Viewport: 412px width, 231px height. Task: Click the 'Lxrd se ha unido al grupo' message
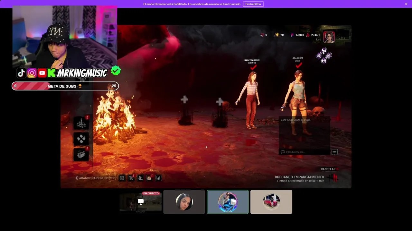296,120
